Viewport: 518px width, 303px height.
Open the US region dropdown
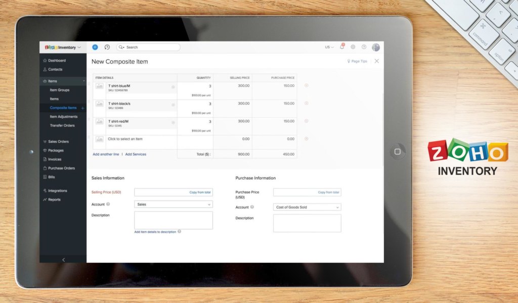(x=328, y=47)
